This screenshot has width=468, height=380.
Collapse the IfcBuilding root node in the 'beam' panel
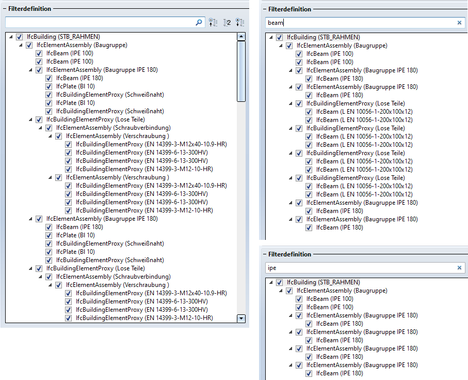coord(272,37)
